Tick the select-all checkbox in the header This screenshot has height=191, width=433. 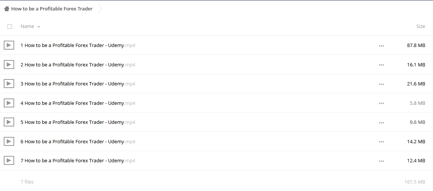(x=10, y=26)
